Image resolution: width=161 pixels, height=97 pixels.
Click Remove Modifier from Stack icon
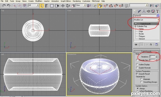[x=151, y=45]
